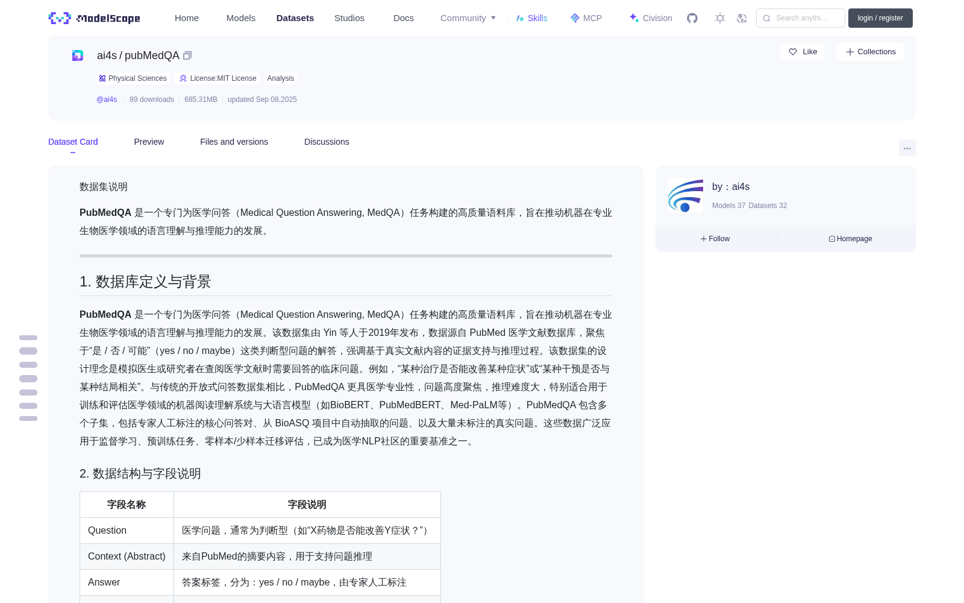Click the dataset avatar icon beside ai4s/pubMedQA
This screenshot has width=964, height=603.
click(78, 55)
